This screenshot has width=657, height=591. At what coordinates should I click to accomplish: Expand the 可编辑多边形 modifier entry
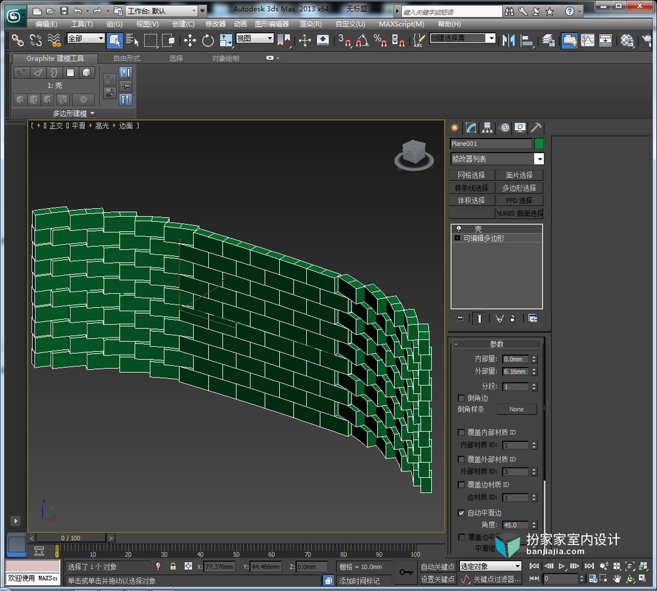tap(457, 238)
